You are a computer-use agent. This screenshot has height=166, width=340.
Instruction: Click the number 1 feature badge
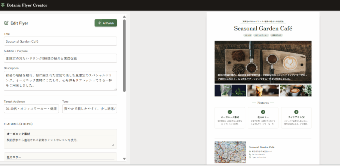230,112
